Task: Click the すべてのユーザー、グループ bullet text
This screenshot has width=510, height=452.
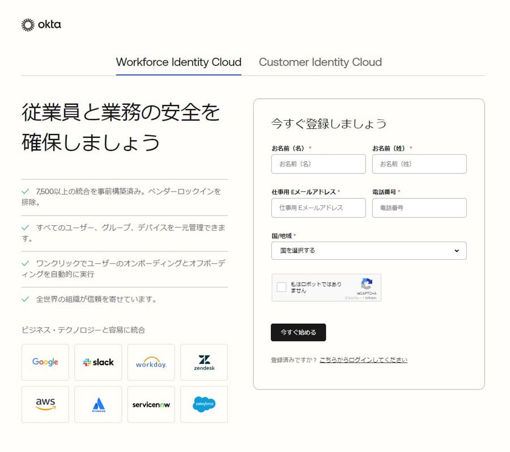Action: 124,233
